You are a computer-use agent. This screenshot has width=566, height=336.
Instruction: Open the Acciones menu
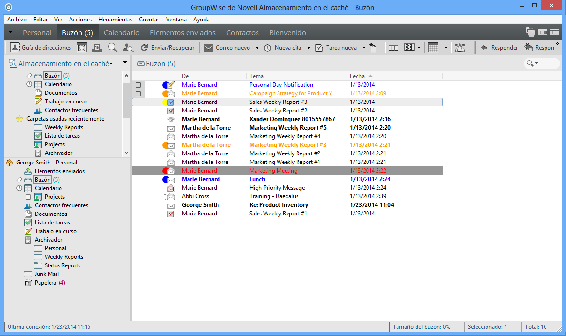(80, 20)
